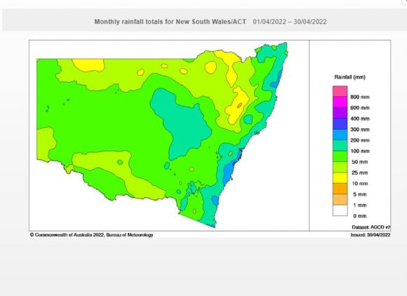The image size is (407, 296).
Task: Click the Commonwealth of Australia copyright text
Action: (92, 235)
